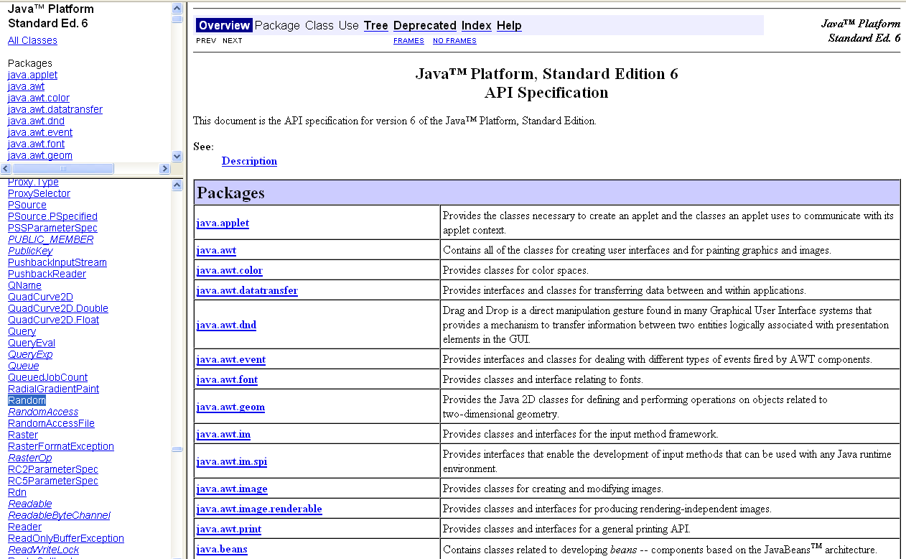Open the Tree navigation link

click(x=376, y=26)
